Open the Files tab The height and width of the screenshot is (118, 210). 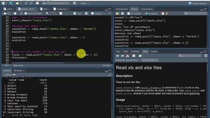coord(118,51)
